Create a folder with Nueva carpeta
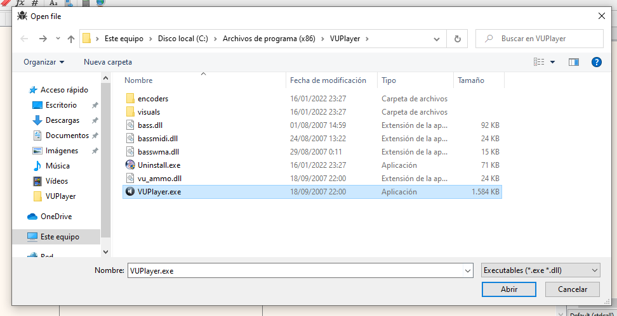 tap(108, 62)
